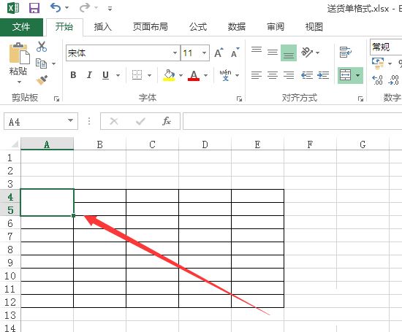
Task: Click the 粘贴 (Paste) clipboard icon
Action: 19,53
